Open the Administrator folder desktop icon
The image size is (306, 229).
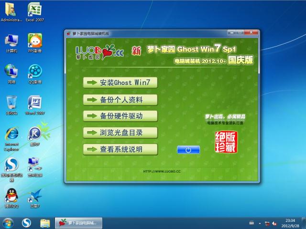(11, 12)
